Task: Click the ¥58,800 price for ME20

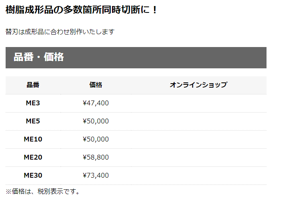Action: (96, 157)
